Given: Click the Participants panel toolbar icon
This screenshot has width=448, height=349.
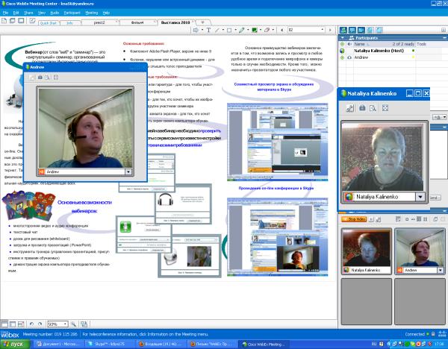Looking at the screenshot, I should (343, 30).
